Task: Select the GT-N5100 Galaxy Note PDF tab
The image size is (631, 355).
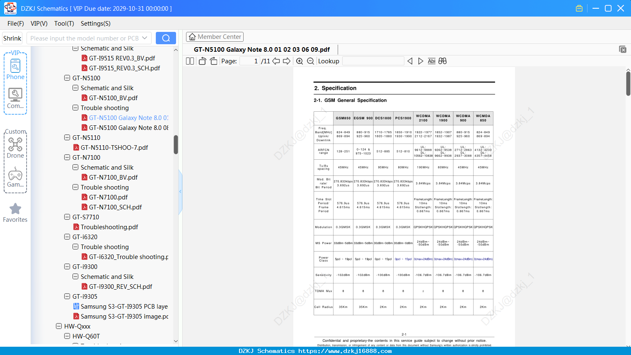Action: coord(262,50)
